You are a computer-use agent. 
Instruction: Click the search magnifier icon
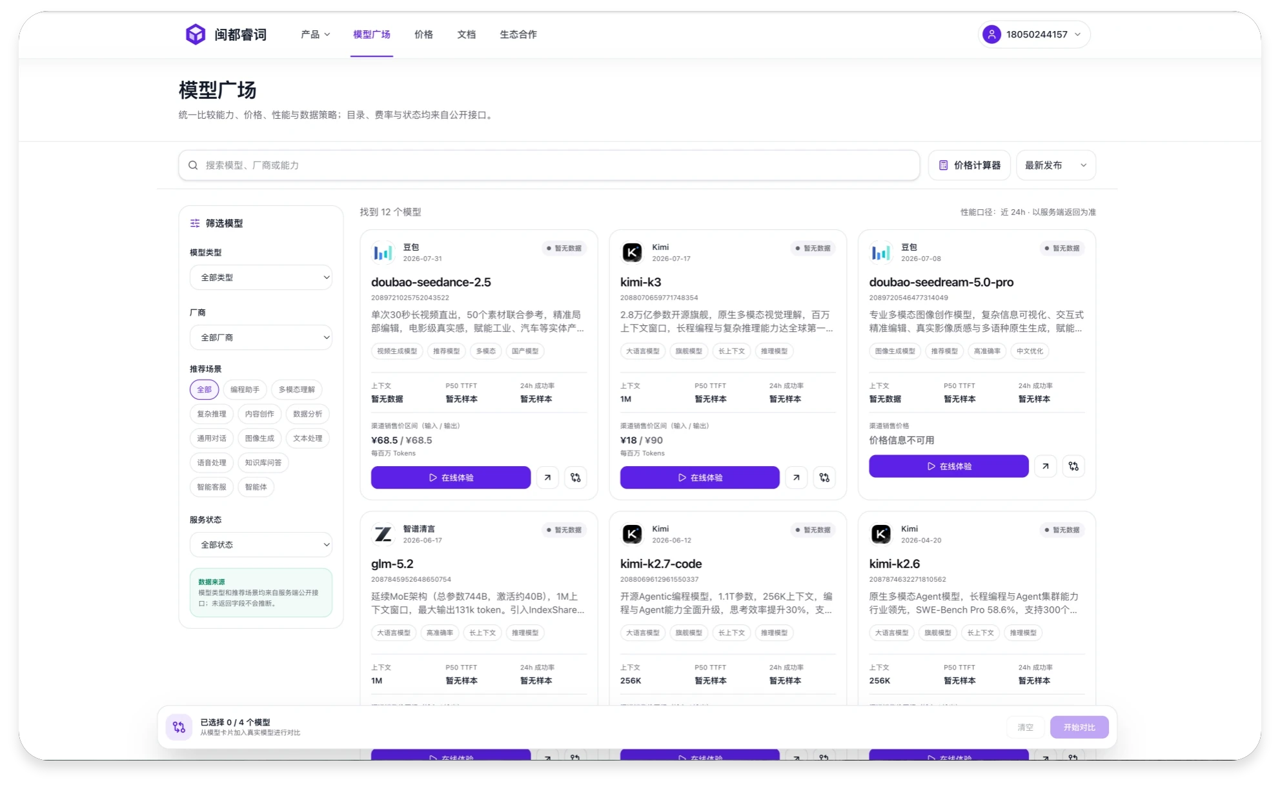click(x=192, y=165)
